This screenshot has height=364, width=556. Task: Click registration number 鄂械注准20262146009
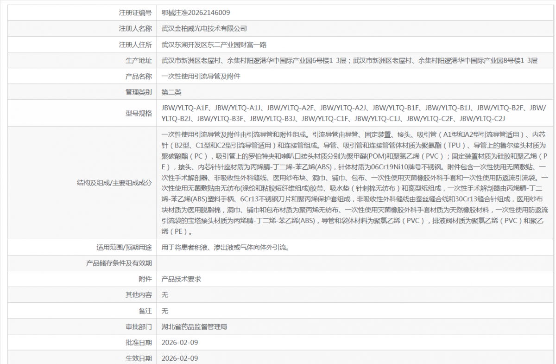point(196,13)
